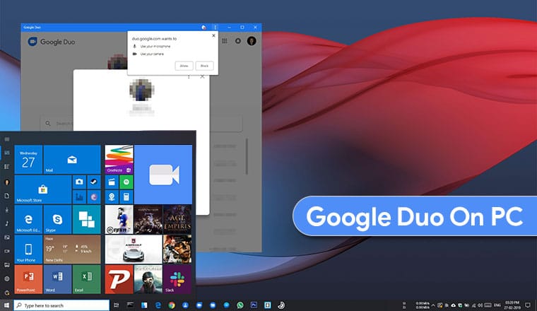This screenshot has height=311, width=537.
Task: Open the Google apps grid in Duo
Action: [225, 41]
